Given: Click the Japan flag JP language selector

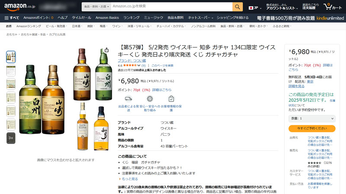Looking at the screenshot, I should 255,8.
